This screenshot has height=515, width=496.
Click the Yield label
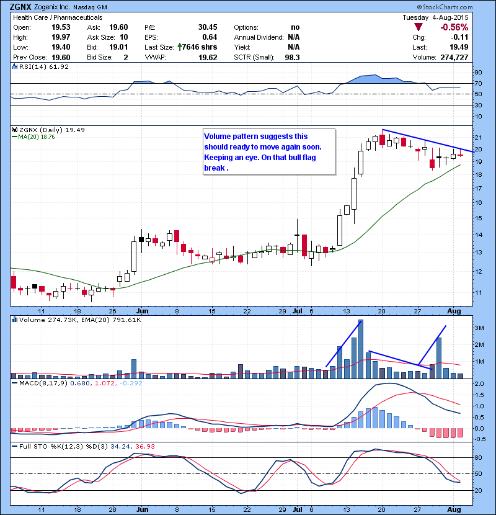242,47
